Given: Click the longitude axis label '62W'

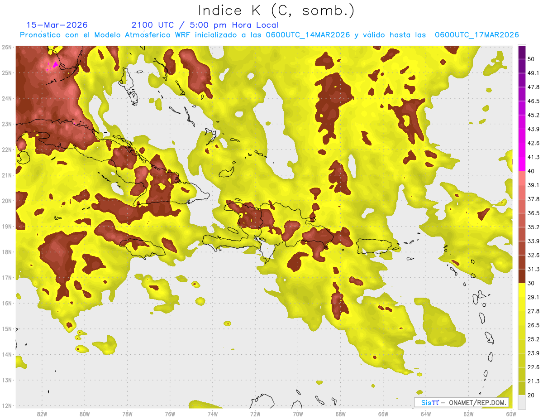Looking at the screenshot, I should [x=468, y=414].
